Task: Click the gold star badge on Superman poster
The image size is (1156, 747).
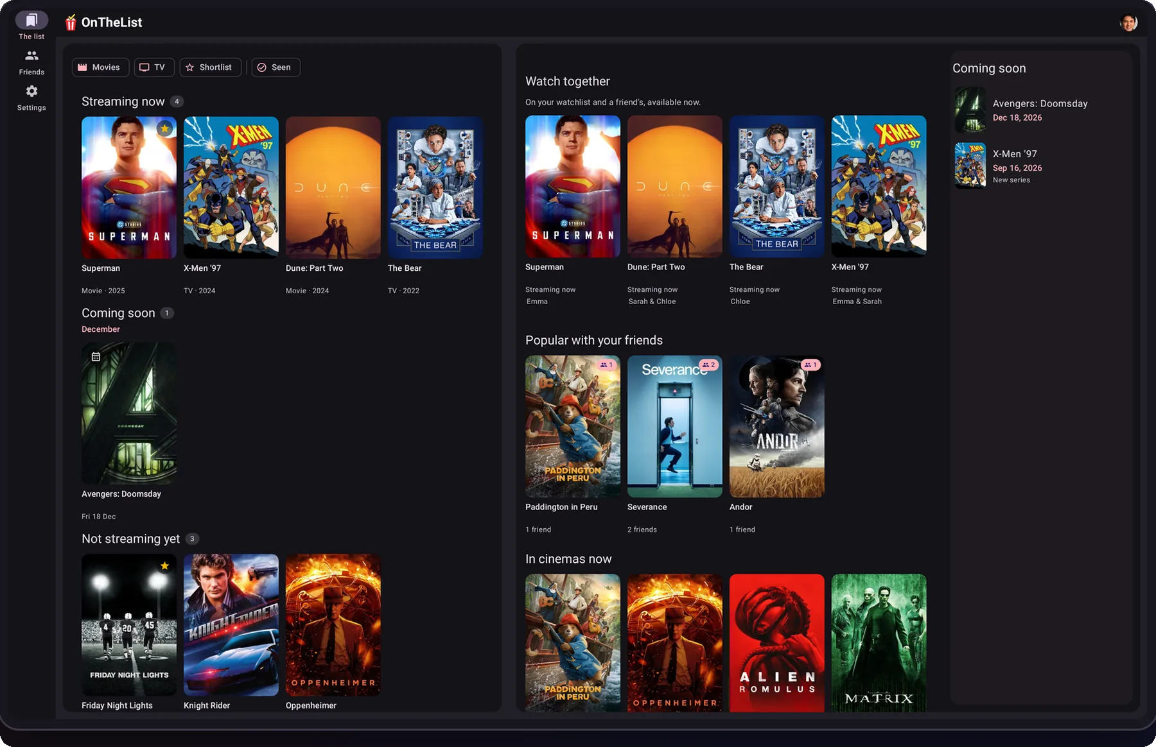Action: [x=165, y=128]
